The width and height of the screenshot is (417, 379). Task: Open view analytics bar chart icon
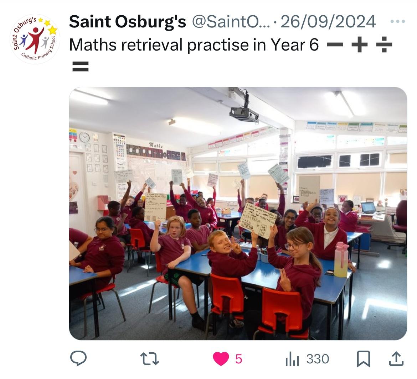(x=292, y=359)
